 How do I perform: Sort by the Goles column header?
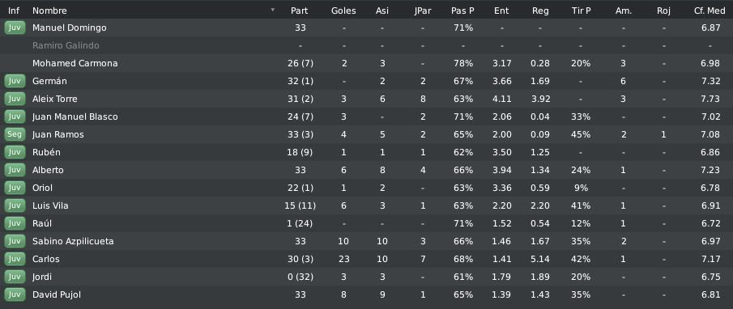(x=343, y=11)
